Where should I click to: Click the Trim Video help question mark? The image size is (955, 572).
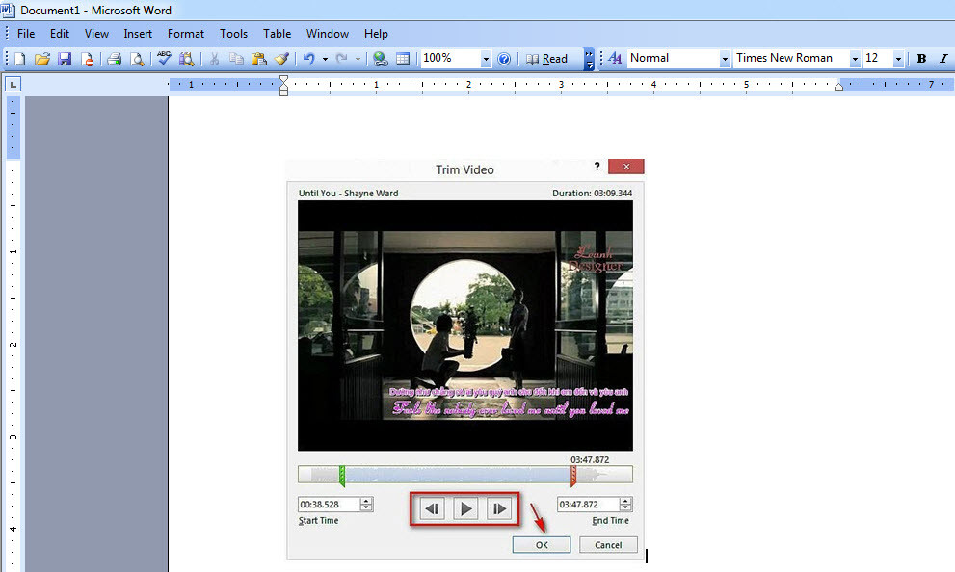pyautogui.click(x=597, y=167)
